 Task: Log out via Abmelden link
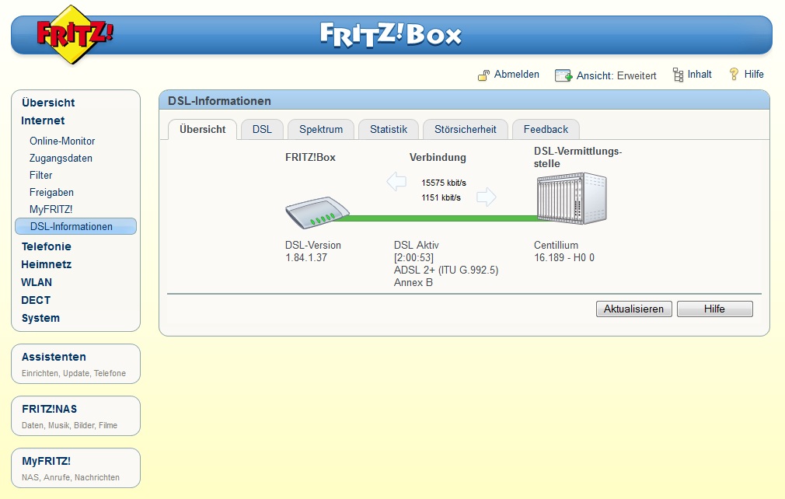tap(516, 74)
